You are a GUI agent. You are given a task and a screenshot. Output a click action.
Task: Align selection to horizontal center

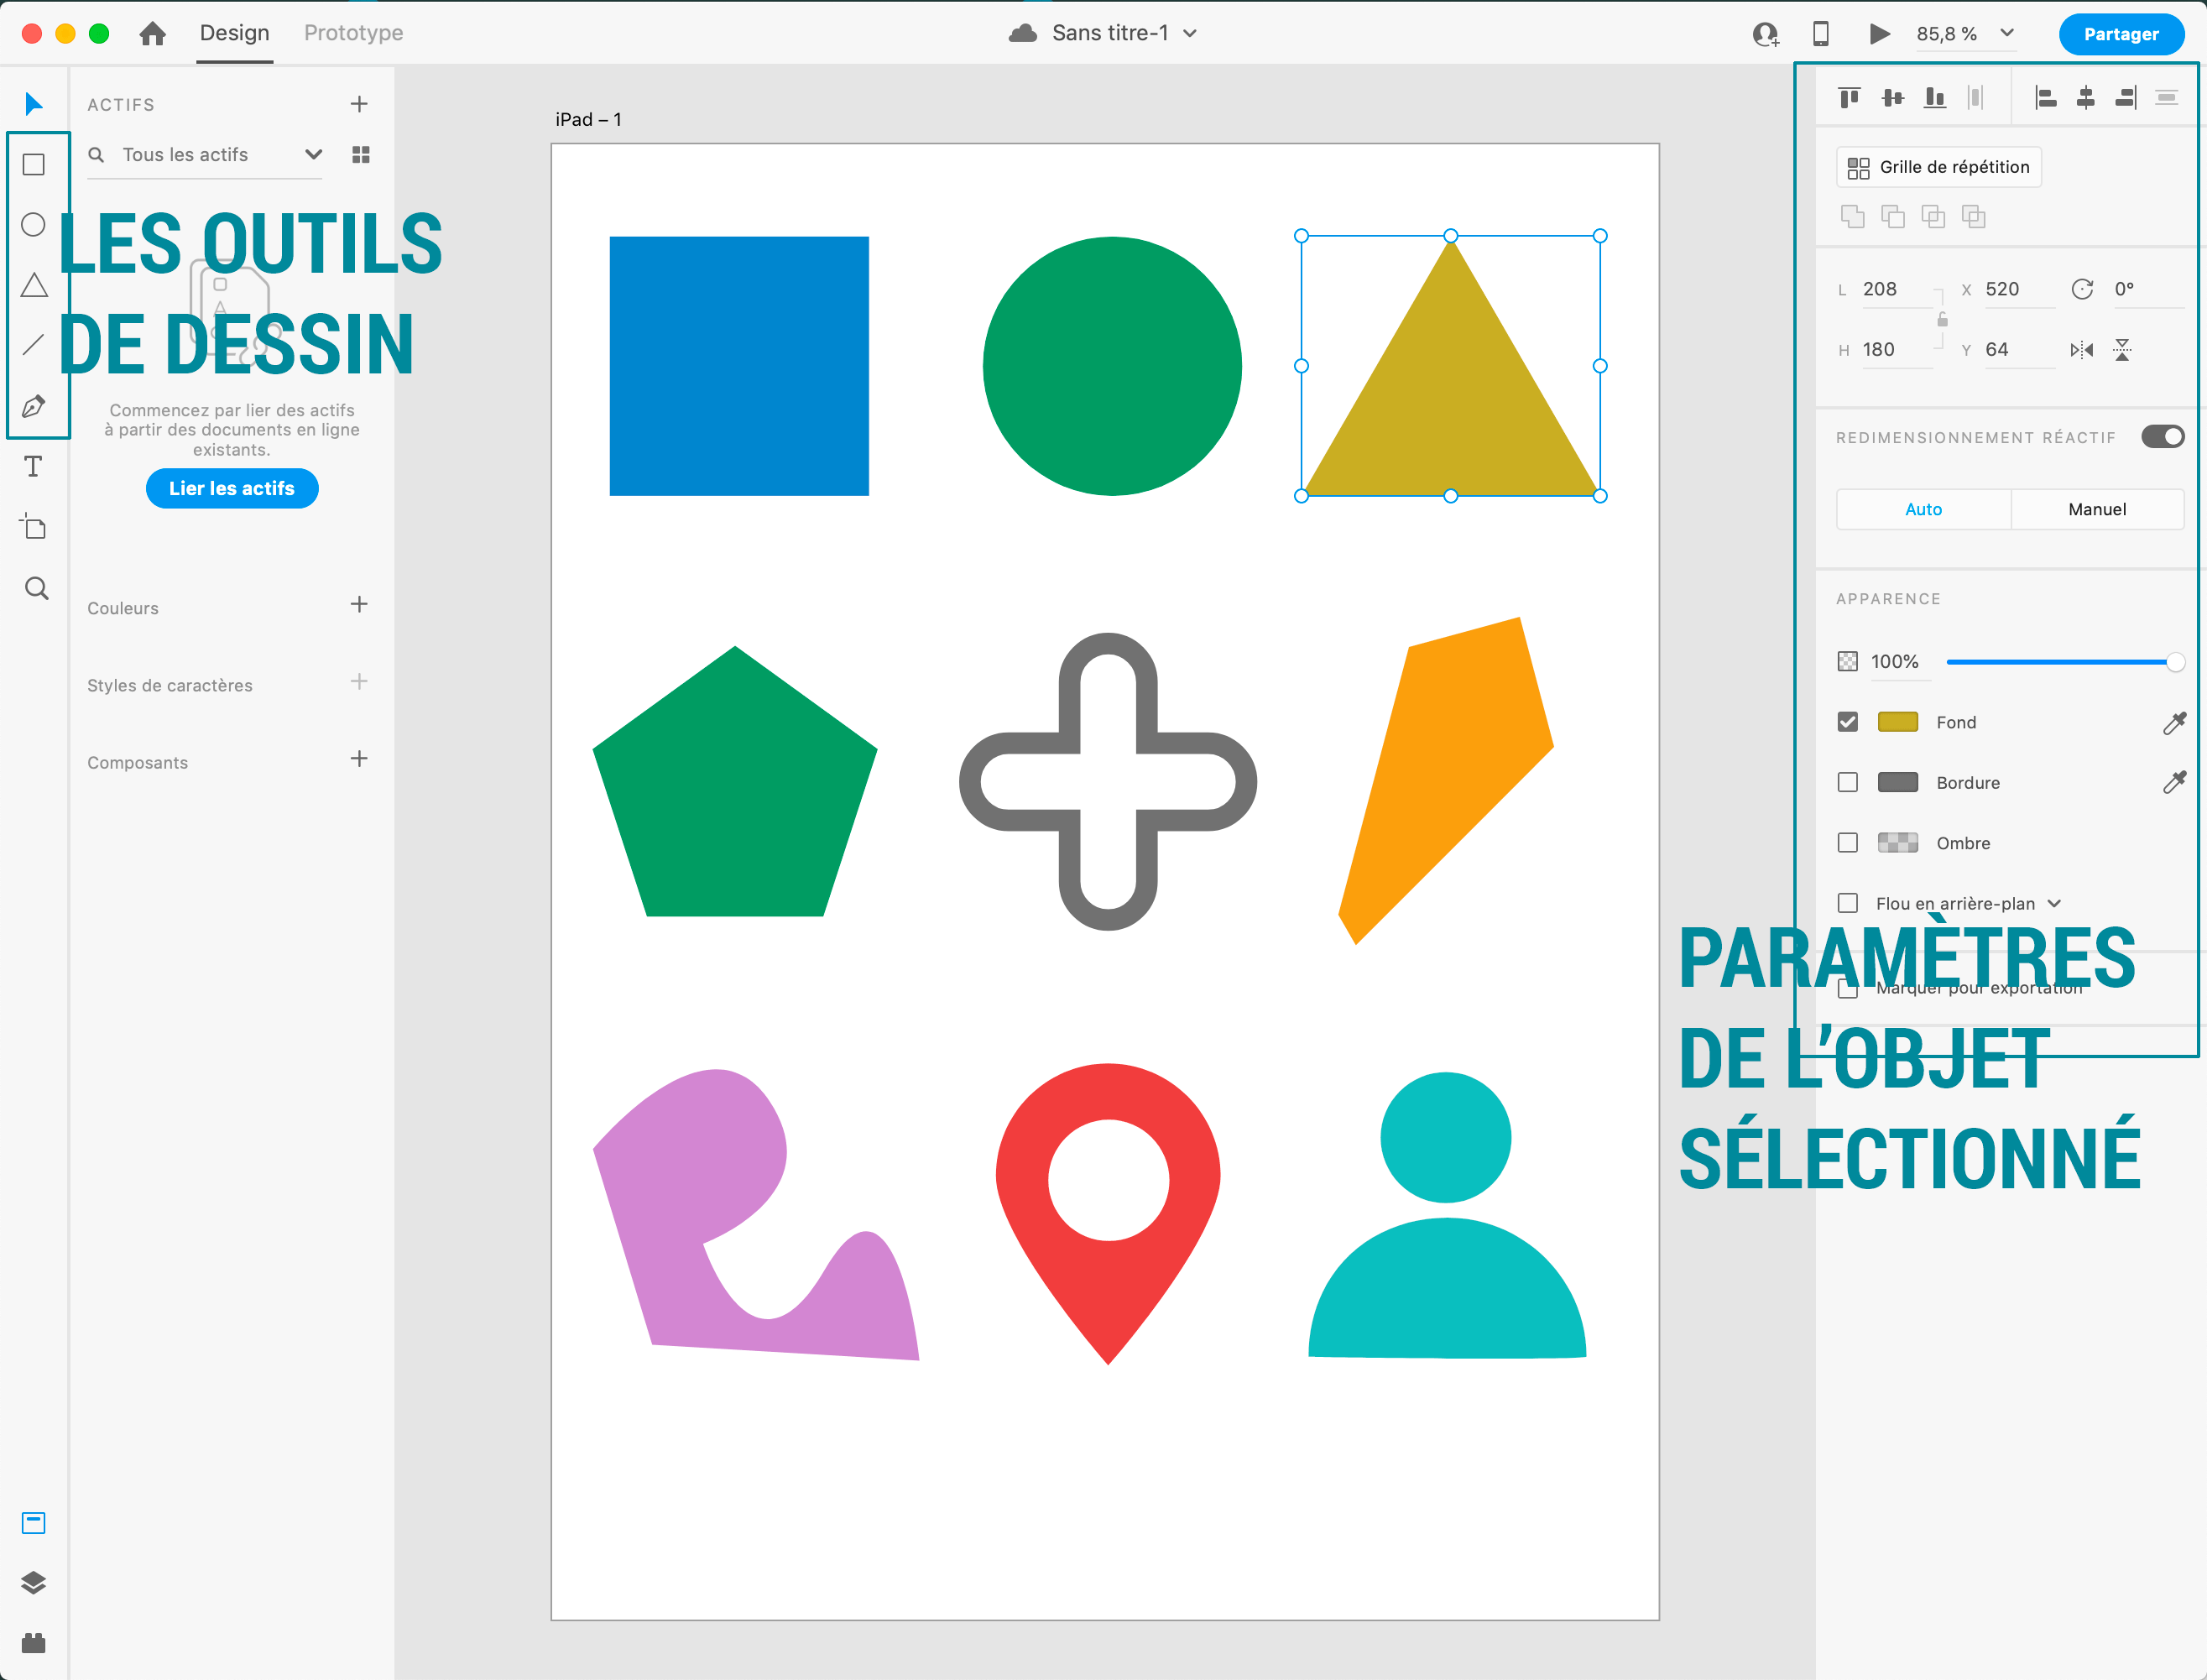[2086, 98]
